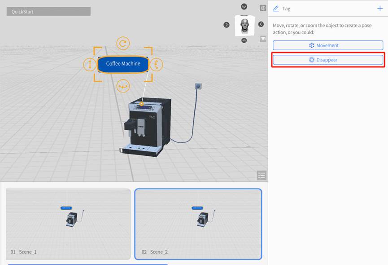Select the QuickStart tab
This screenshot has width=388, height=265.
coord(48,12)
